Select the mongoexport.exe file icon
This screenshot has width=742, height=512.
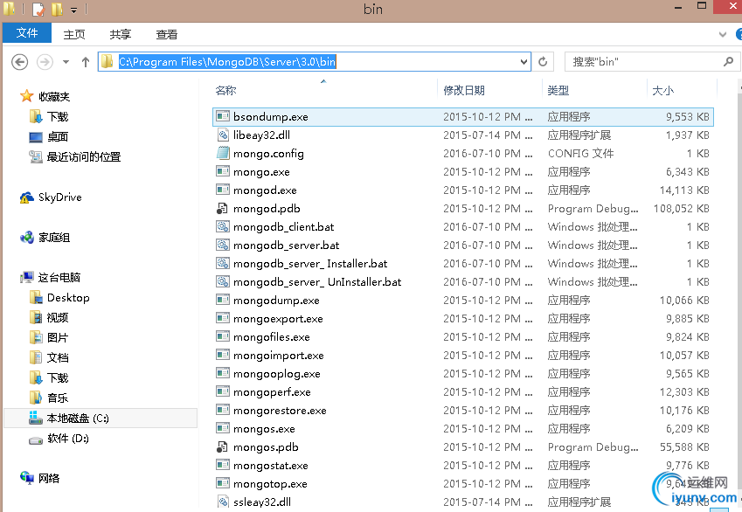click(222, 318)
